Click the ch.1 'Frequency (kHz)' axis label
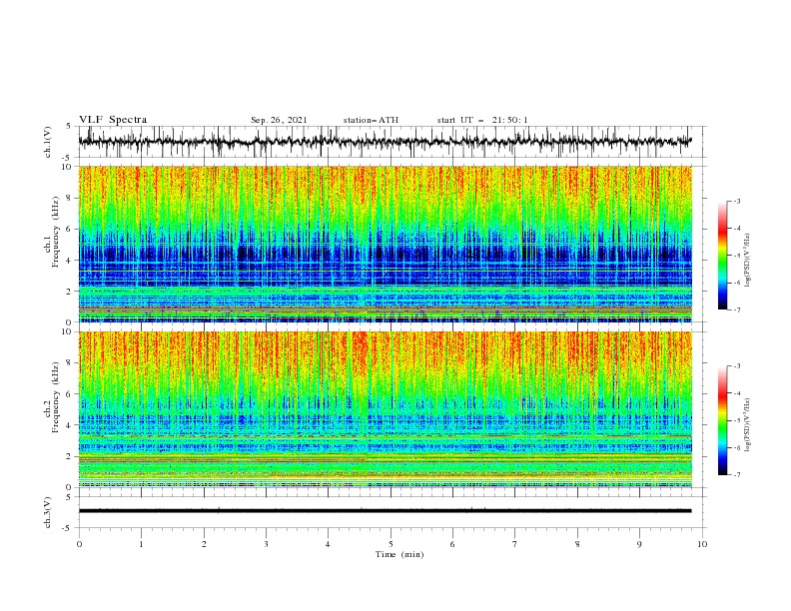791x611 pixels. click(x=55, y=233)
